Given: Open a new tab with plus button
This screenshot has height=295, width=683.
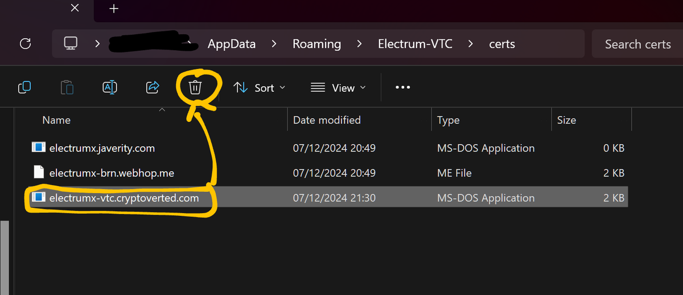Looking at the screenshot, I should tap(114, 9).
